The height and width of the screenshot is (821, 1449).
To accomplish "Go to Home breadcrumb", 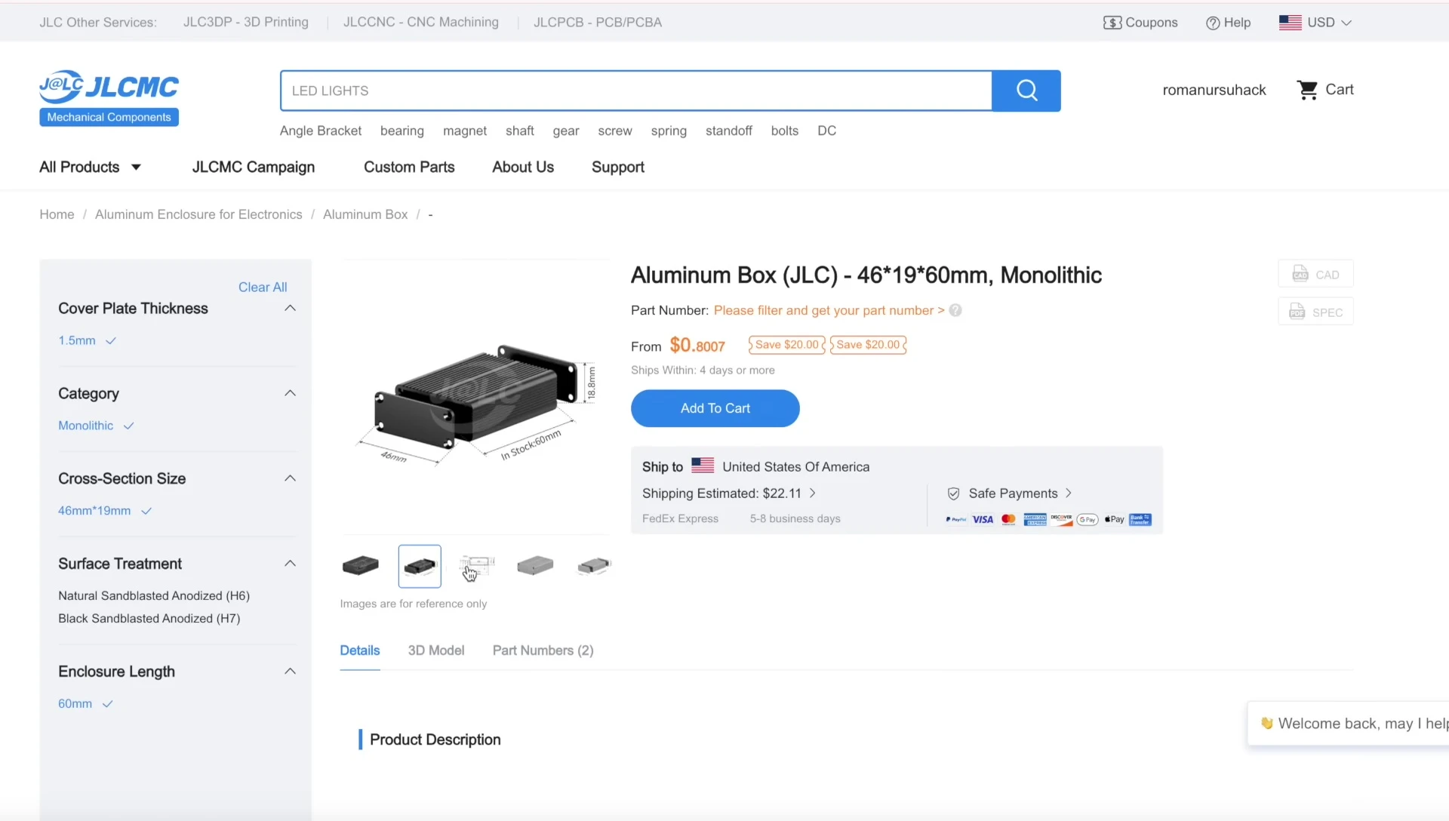I will click(x=57, y=214).
